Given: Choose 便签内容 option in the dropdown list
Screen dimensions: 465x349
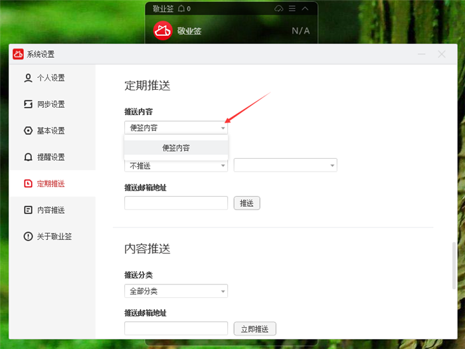Looking at the screenshot, I should [176, 148].
